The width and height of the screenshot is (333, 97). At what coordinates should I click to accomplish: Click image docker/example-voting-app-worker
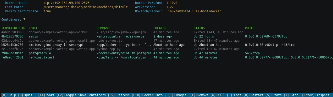pyautogui.click(x=58, y=32)
